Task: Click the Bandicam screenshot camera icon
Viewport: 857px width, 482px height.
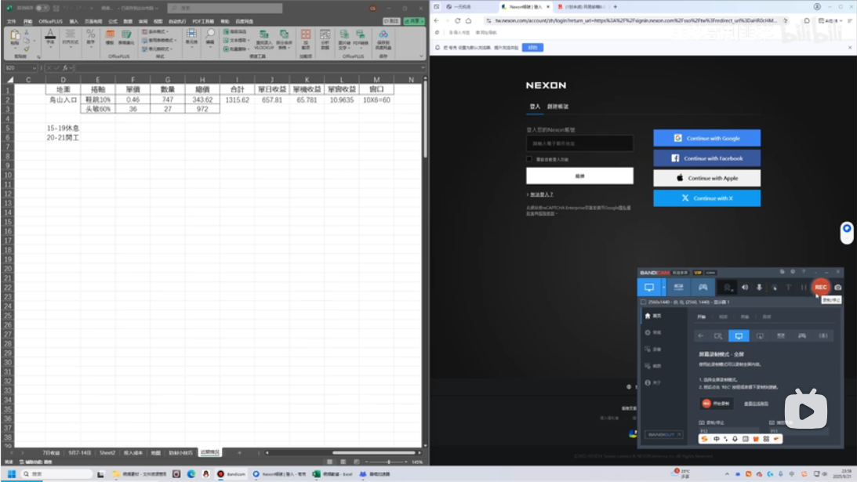Action: click(838, 288)
